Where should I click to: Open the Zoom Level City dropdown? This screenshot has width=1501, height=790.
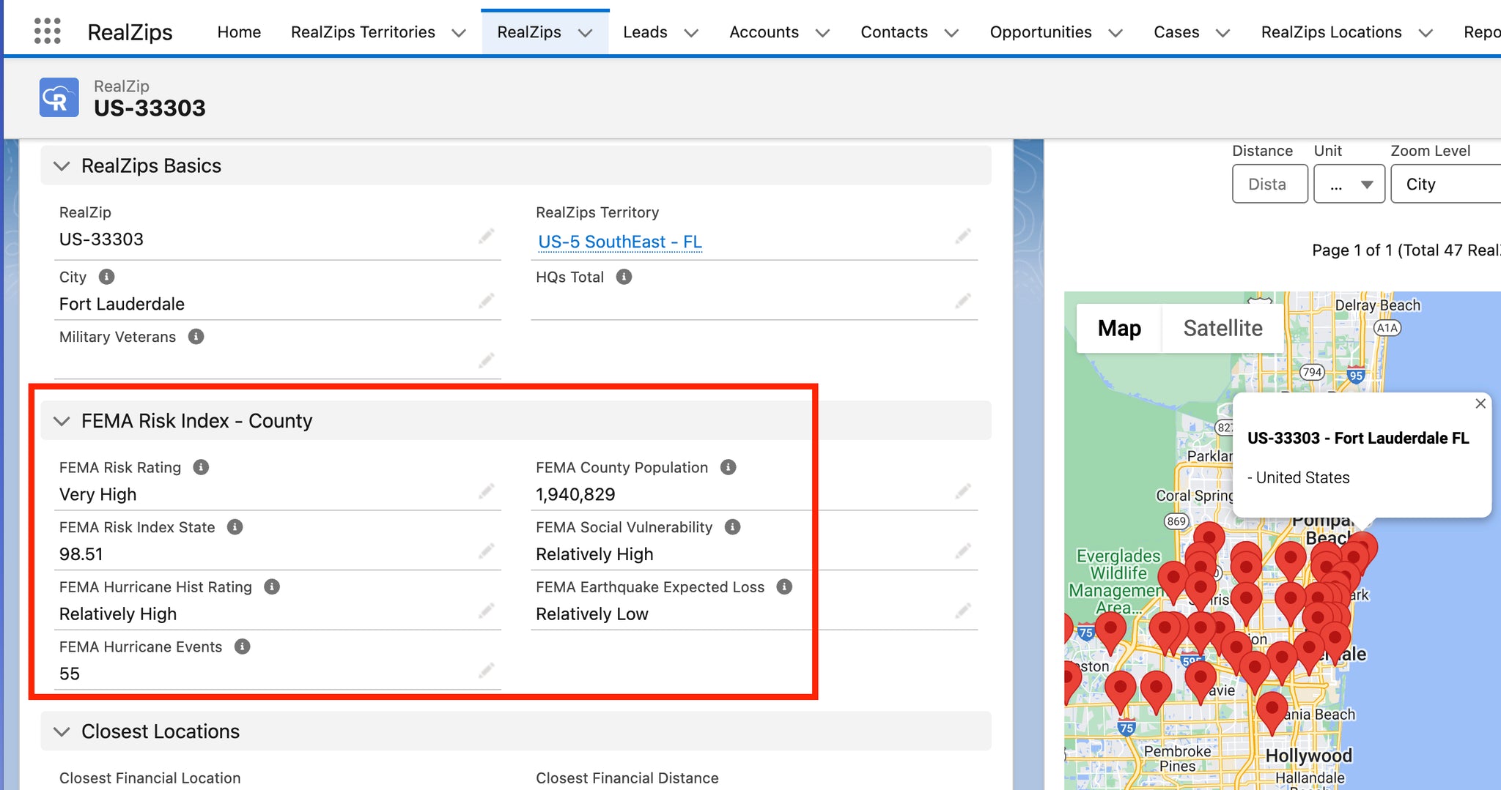tap(1446, 184)
